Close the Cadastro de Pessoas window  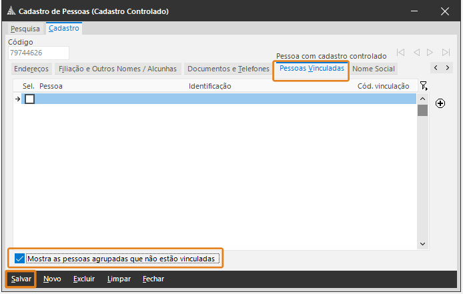(445, 11)
